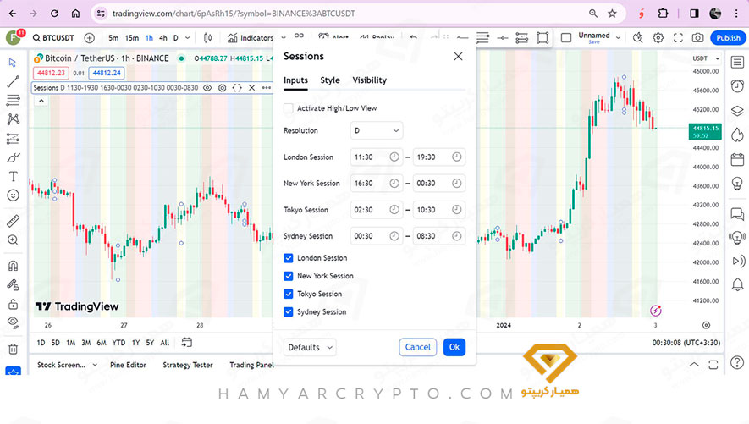The width and height of the screenshot is (749, 424).
Task: Close the Sessions dialog
Action: click(x=458, y=57)
